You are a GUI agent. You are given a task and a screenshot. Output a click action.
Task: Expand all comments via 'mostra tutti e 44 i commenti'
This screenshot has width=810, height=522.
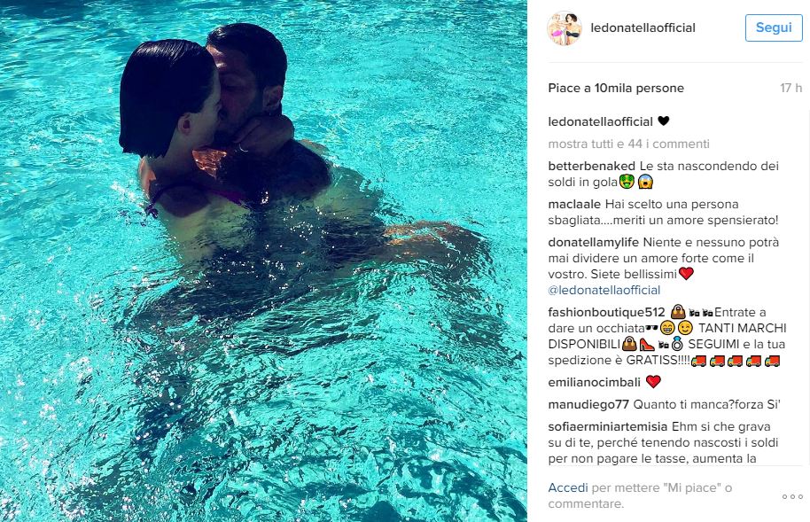click(628, 144)
